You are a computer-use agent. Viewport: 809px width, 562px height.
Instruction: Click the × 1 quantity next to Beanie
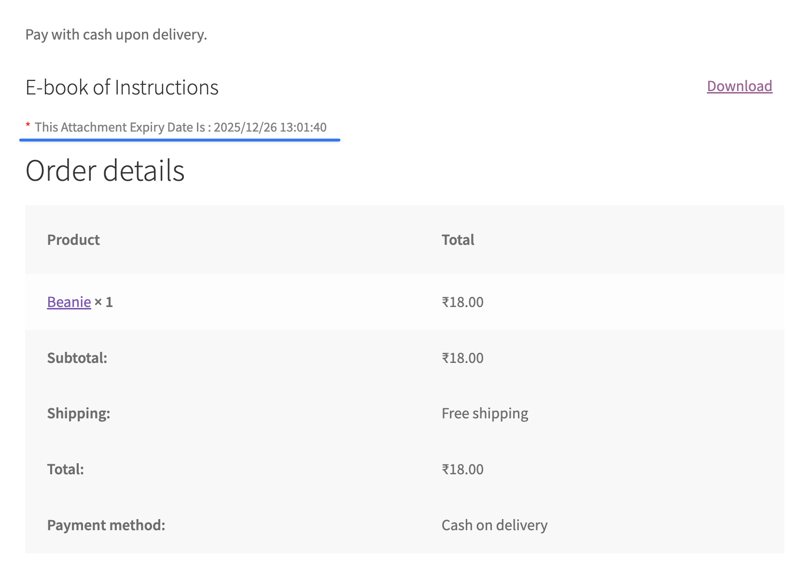click(x=103, y=302)
